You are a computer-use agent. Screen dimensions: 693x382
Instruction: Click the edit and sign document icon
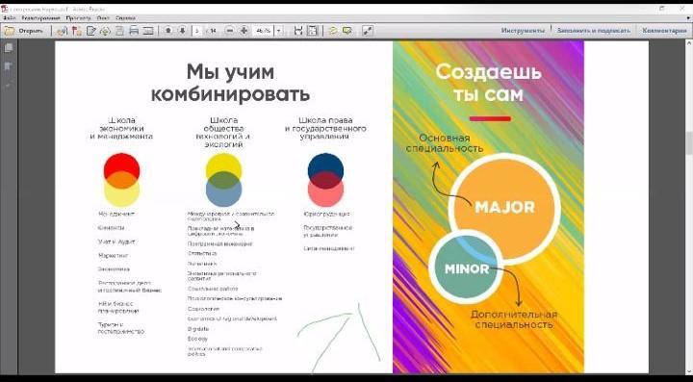pos(91,31)
